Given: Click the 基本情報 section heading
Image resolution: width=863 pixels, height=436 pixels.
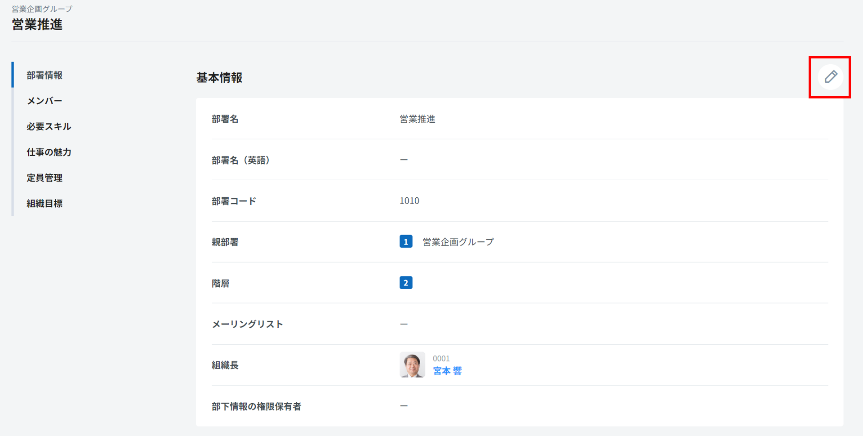Looking at the screenshot, I should [x=219, y=78].
